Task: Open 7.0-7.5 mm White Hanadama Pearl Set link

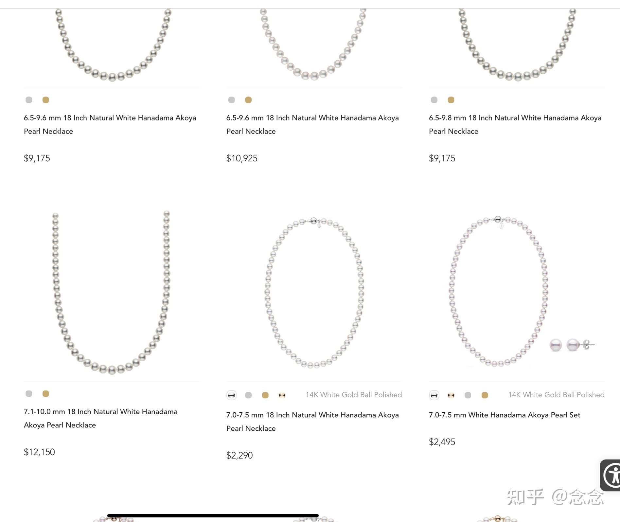Action: tap(505, 415)
